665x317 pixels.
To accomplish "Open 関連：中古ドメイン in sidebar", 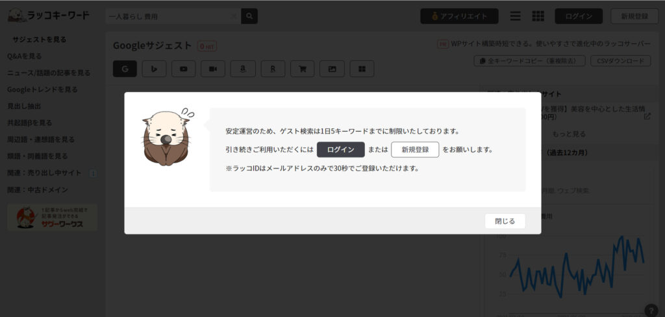I will [37, 189].
